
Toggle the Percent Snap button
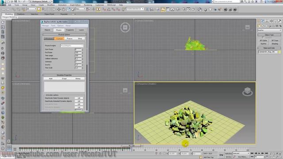(113, 9)
